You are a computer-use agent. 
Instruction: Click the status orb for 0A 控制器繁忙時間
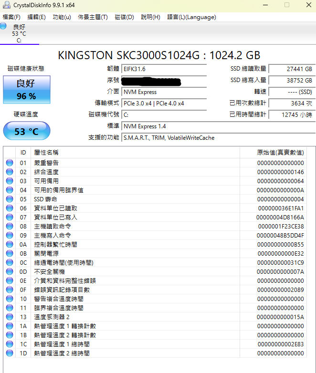point(10,244)
